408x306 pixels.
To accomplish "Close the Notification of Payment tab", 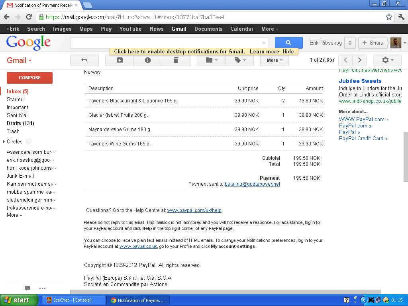I will [76, 5].
